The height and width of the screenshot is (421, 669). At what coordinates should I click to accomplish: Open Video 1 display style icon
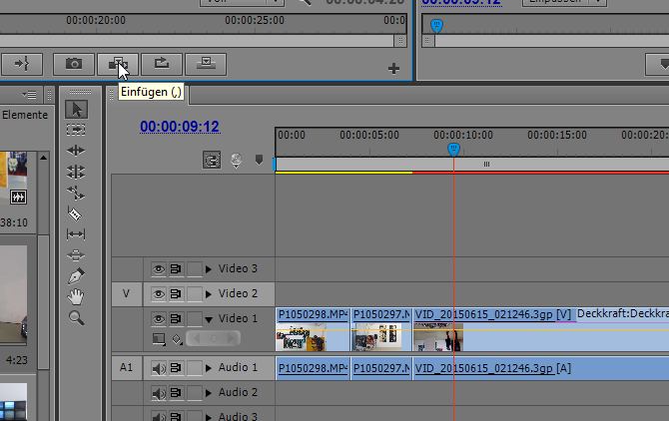[x=159, y=339]
